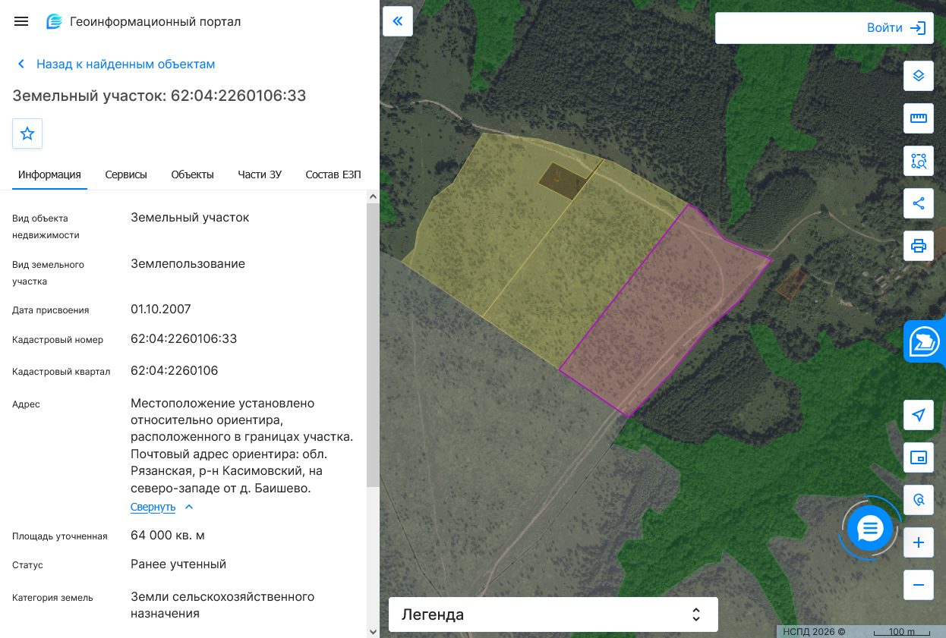Click the cadastral number value 62:04:2260106:33
Screen dimensions: 946x638
(184, 338)
